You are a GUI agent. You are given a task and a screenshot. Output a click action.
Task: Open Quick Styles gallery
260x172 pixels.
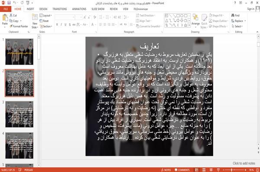(x=204, y=21)
